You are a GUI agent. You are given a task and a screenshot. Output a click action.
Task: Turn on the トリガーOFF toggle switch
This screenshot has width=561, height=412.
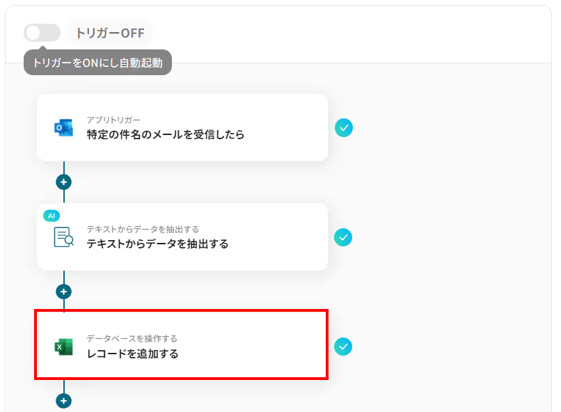click(42, 33)
